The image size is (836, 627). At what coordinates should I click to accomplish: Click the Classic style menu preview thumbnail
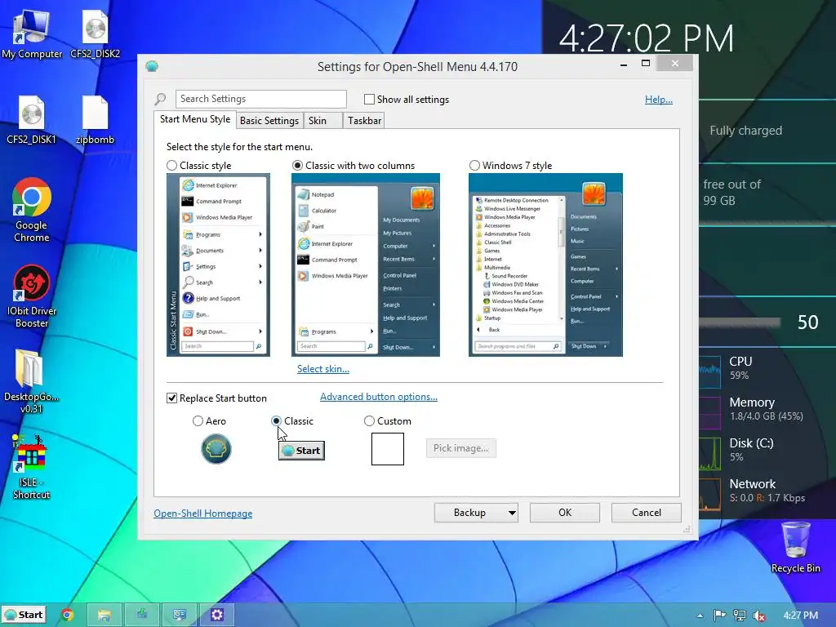(x=218, y=265)
